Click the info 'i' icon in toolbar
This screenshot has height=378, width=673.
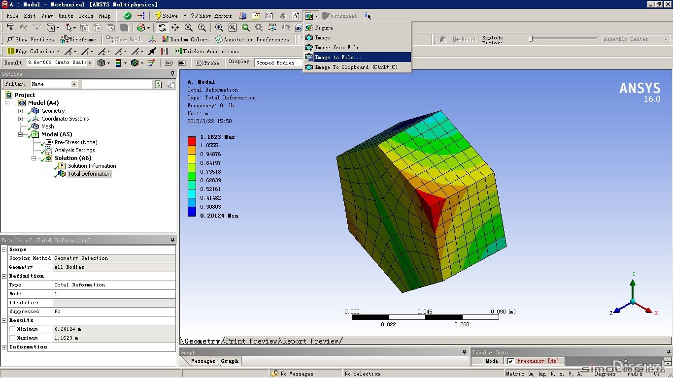367,16
